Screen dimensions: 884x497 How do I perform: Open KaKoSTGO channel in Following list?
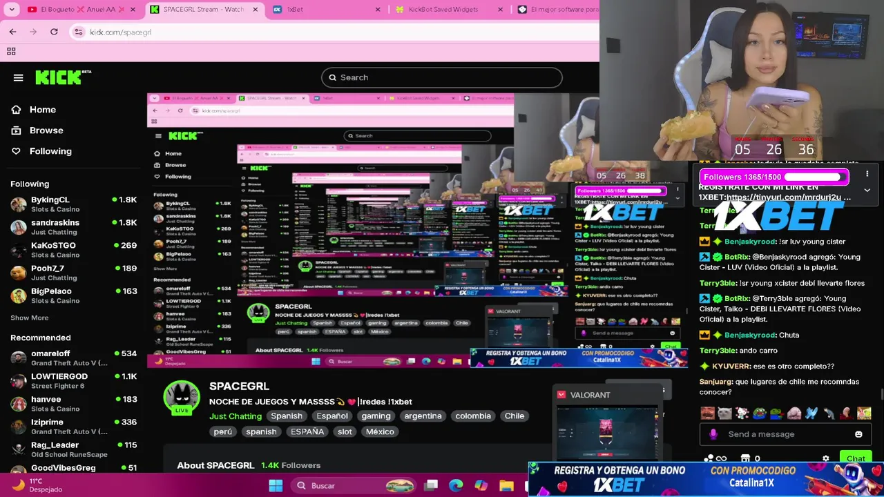[74, 250]
